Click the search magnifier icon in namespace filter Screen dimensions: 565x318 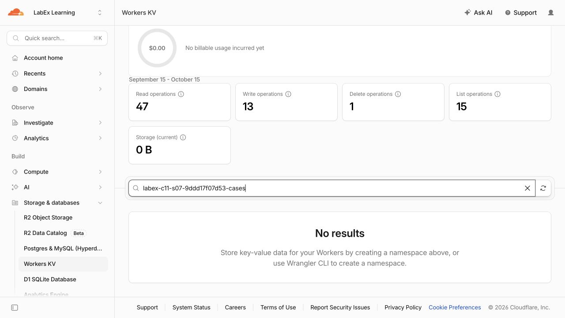(136, 188)
